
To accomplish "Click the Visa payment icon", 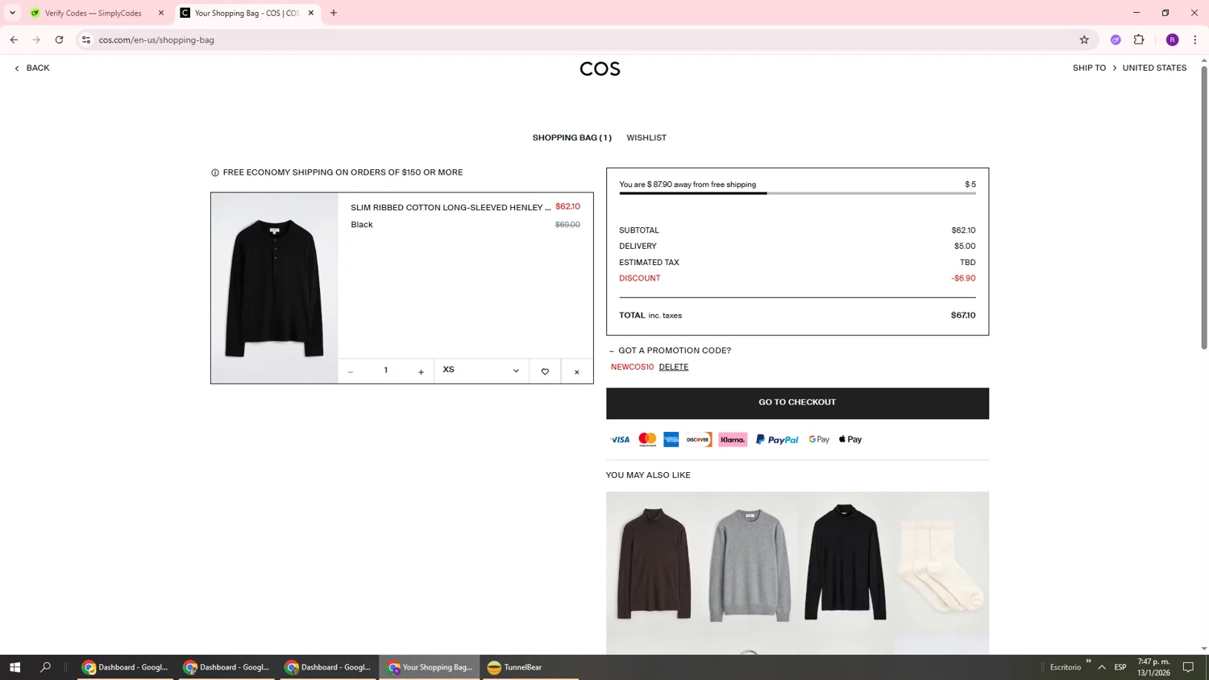I will [x=620, y=439].
